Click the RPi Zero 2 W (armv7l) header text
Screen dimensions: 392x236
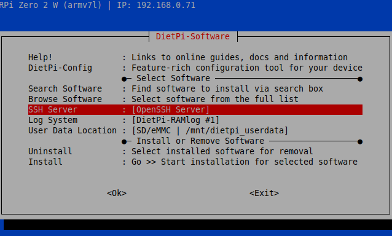(51, 6)
